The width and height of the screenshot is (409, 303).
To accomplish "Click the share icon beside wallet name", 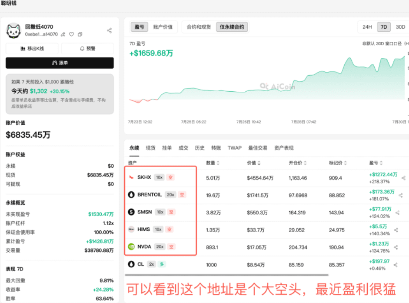I will (x=109, y=30).
